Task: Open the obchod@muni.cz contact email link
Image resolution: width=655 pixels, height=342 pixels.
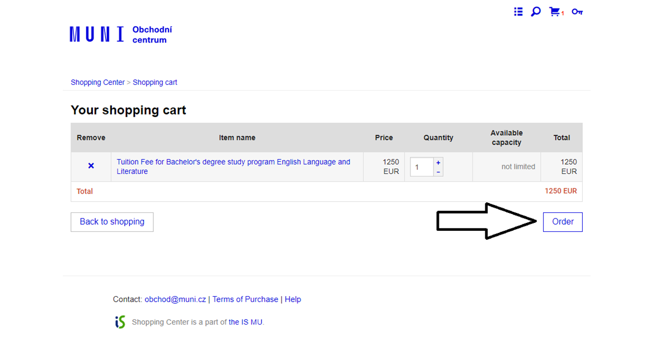Action: click(x=175, y=300)
